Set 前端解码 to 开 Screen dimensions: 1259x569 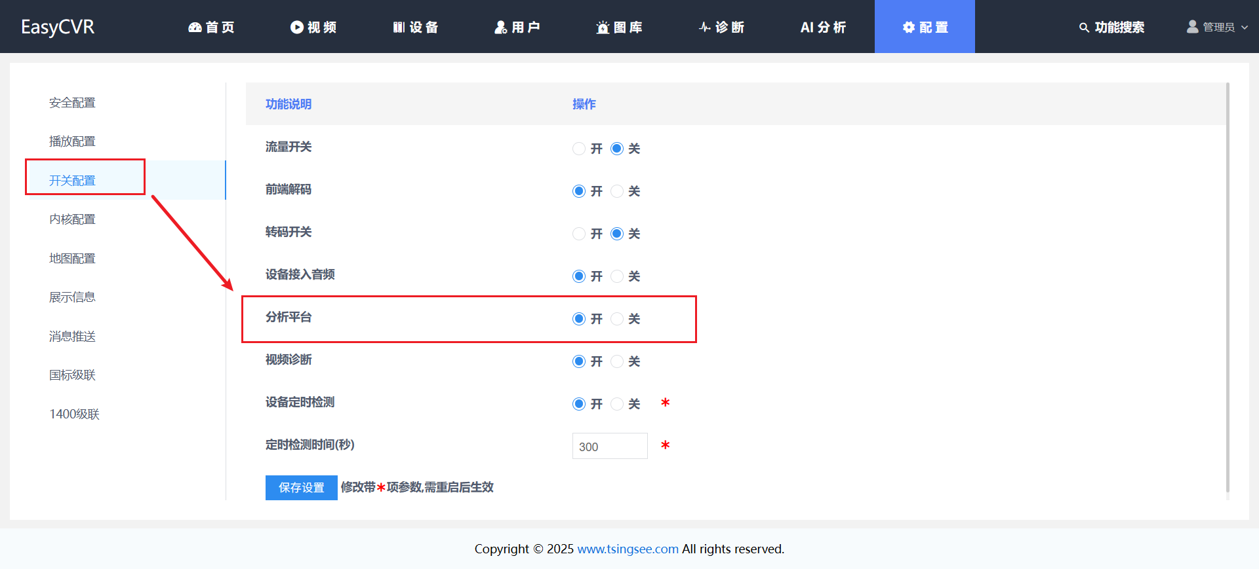pyautogui.click(x=578, y=191)
